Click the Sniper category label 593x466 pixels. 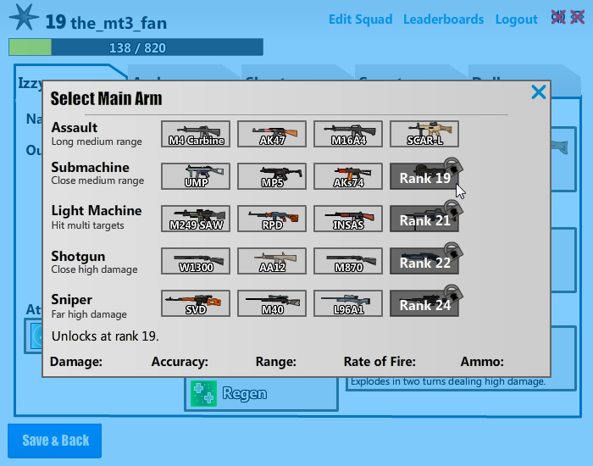[71, 299]
